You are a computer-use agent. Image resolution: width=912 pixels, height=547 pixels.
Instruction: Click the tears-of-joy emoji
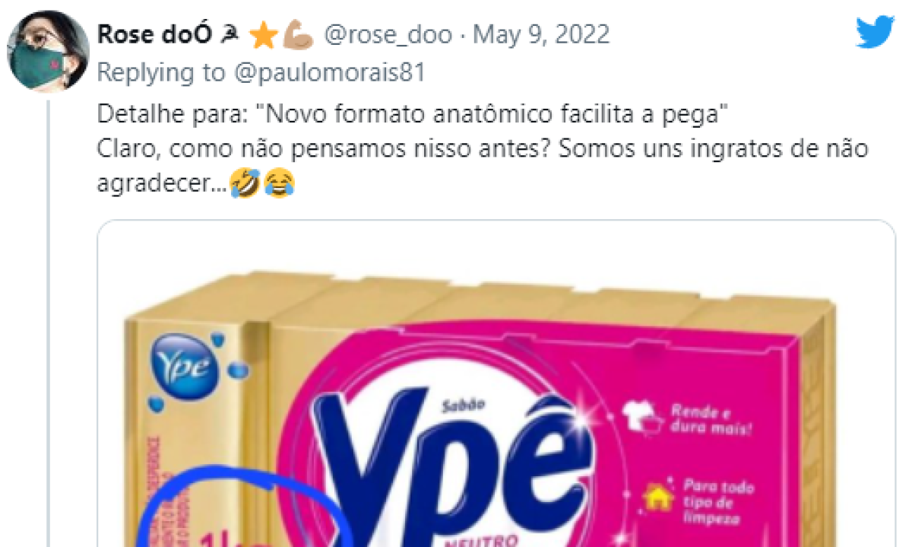coord(280,183)
